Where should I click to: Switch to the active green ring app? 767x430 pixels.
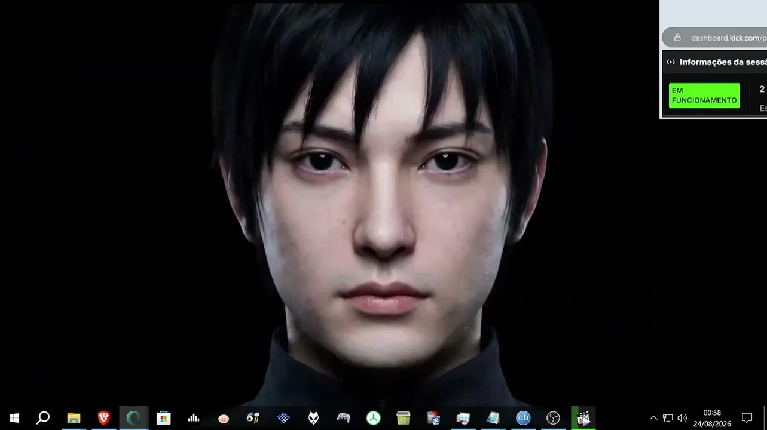coord(134,418)
